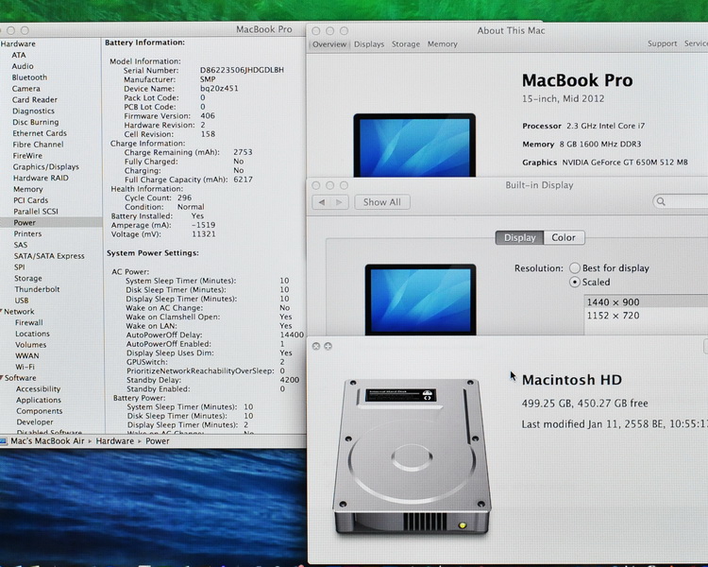Click the plus button on Macintosh HD window
This screenshot has height=567, width=708.
click(x=328, y=346)
